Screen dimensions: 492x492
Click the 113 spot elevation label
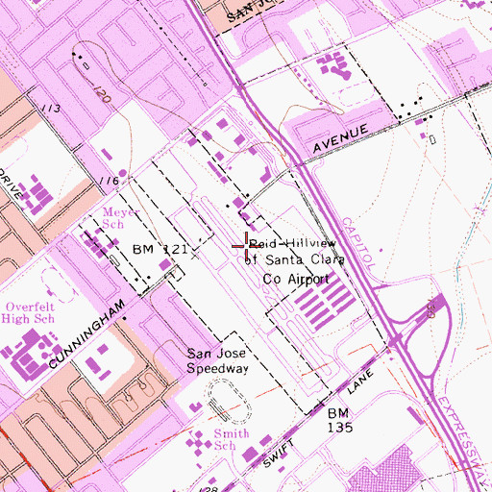52,109
